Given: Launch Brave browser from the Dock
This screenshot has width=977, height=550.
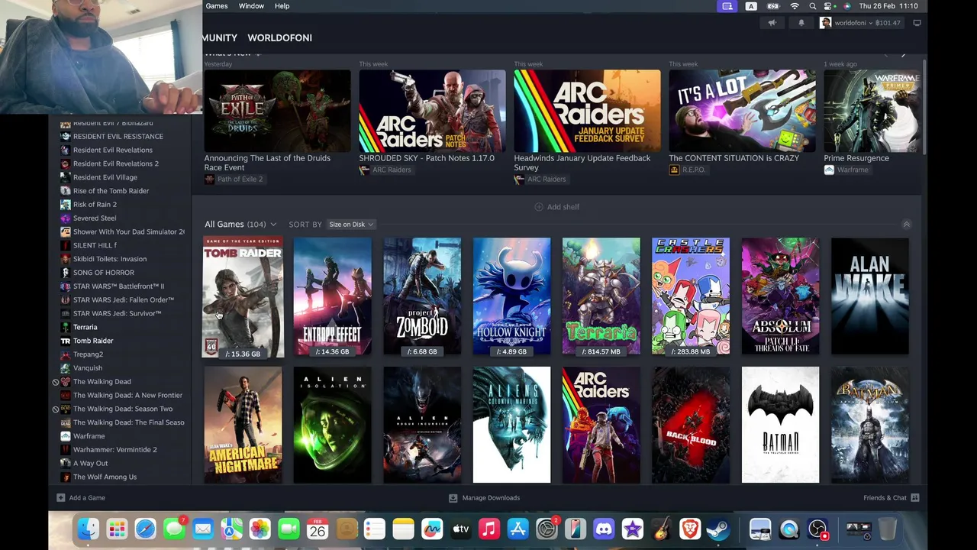Looking at the screenshot, I should 690,529.
